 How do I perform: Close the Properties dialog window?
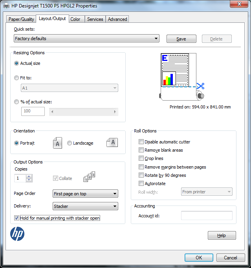tap(239, 4)
